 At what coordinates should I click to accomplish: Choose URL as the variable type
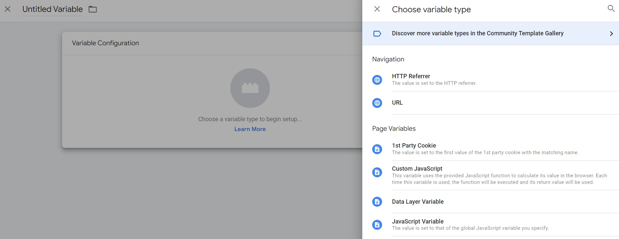(397, 103)
